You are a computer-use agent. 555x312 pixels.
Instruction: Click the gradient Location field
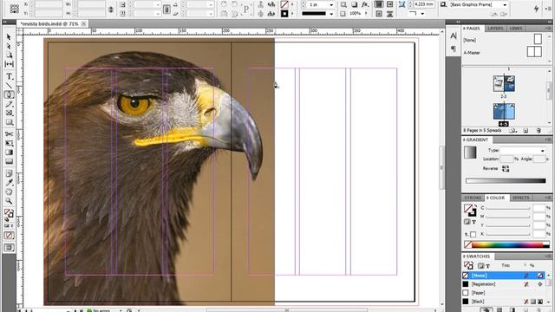pyautogui.click(x=506, y=159)
